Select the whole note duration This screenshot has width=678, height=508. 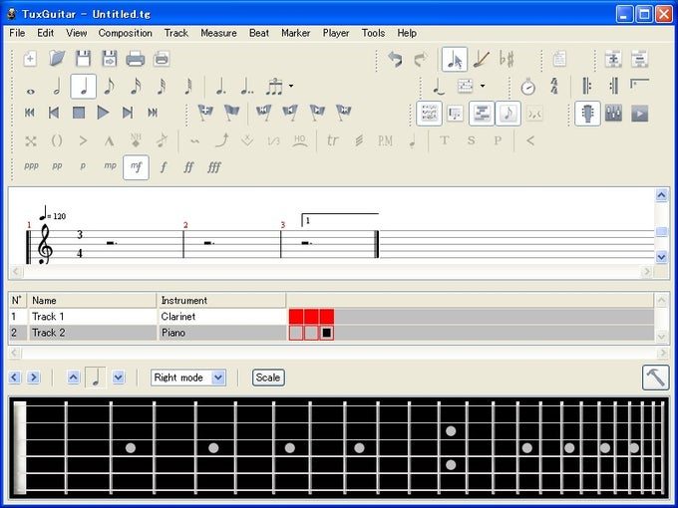pos(30,91)
